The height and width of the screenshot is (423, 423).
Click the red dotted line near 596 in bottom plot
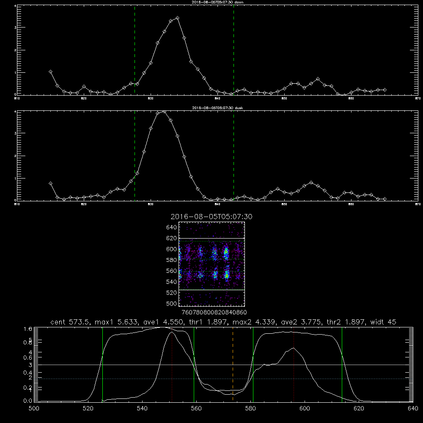click(x=294, y=364)
